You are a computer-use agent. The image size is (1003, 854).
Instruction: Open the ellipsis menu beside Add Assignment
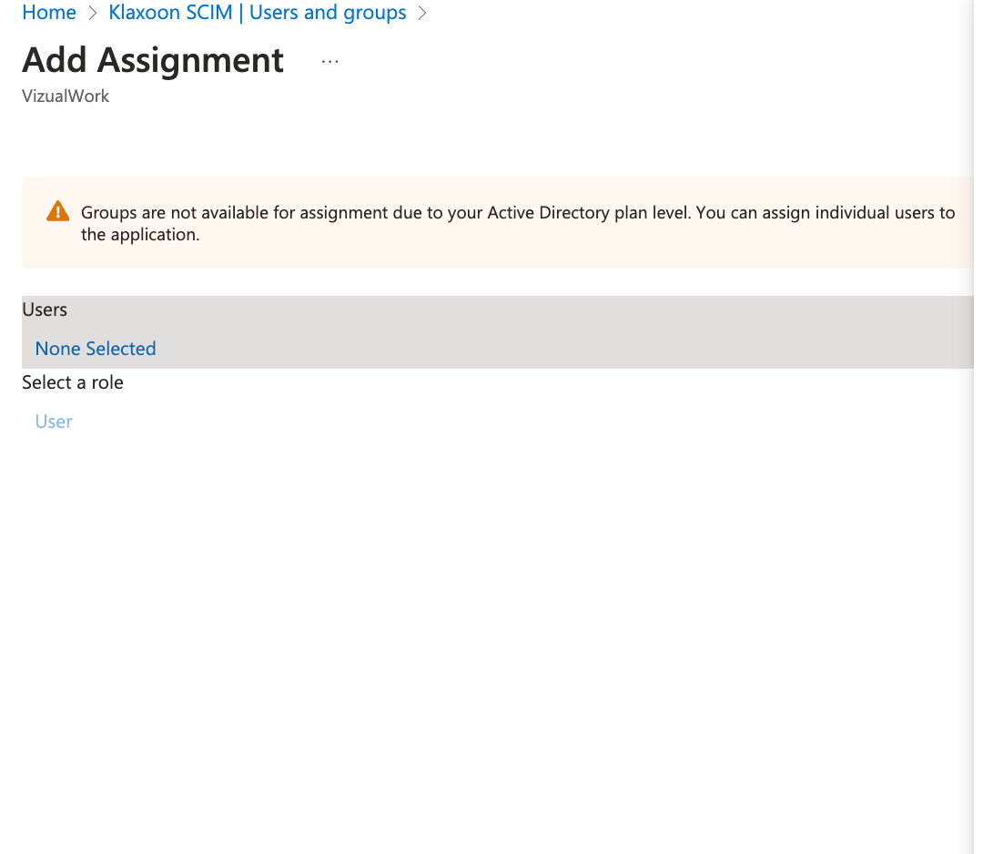click(x=330, y=61)
